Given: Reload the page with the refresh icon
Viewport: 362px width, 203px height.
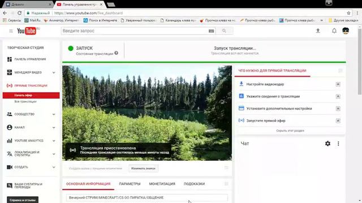Looking at the screenshot, I should click(20, 13).
